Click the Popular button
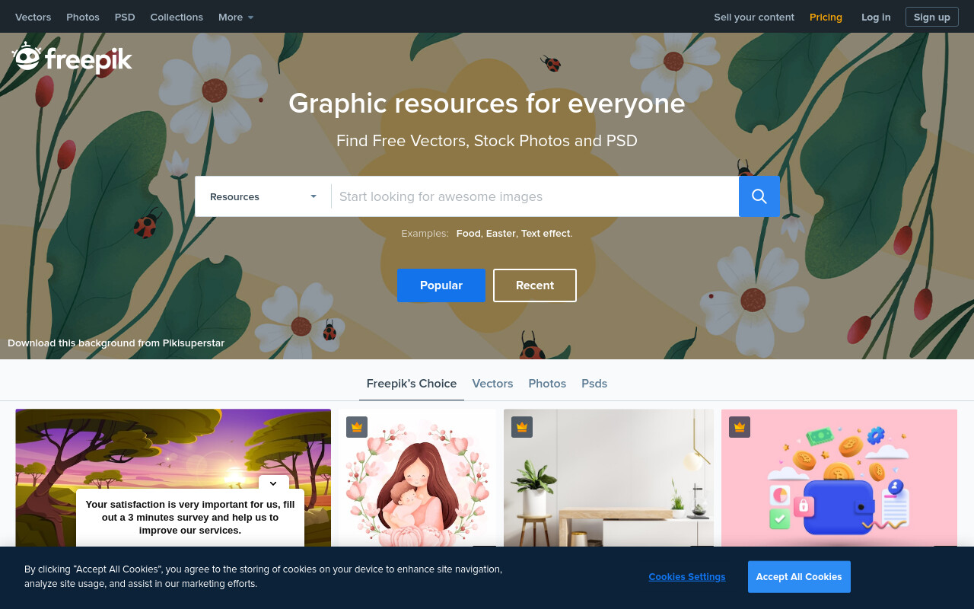Screen dimensions: 974x609 [x=441, y=285]
